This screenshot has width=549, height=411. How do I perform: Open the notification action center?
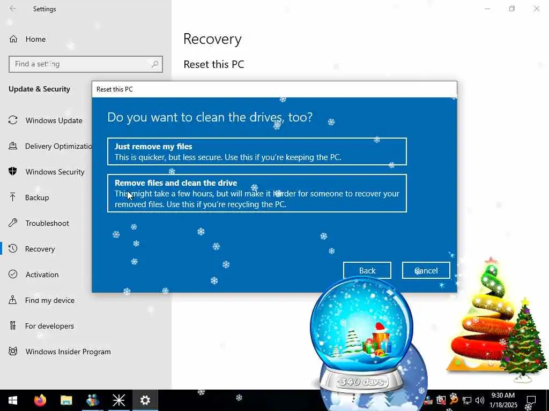tap(531, 400)
